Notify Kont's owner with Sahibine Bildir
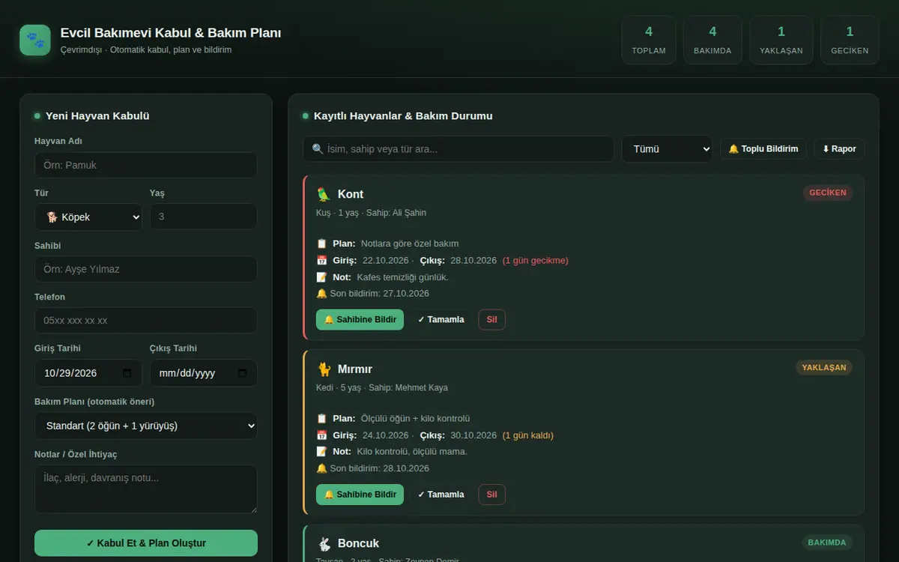The width and height of the screenshot is (899, 562). (360, 320)
